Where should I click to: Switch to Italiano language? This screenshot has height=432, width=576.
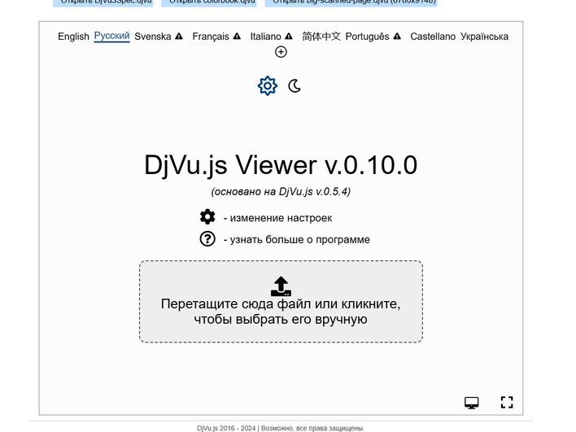coord(265,37)
